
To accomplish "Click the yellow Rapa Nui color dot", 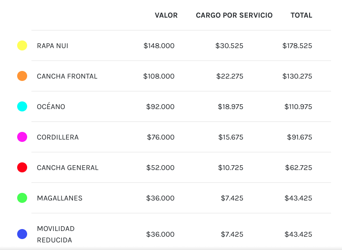I will point(22,46).
